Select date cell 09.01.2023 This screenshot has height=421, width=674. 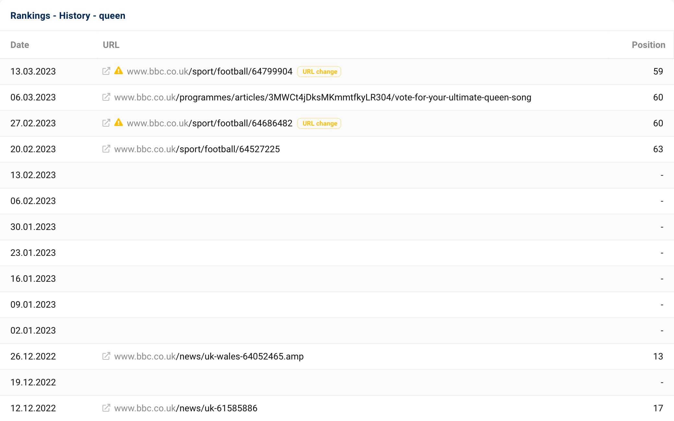coord(33,305)
